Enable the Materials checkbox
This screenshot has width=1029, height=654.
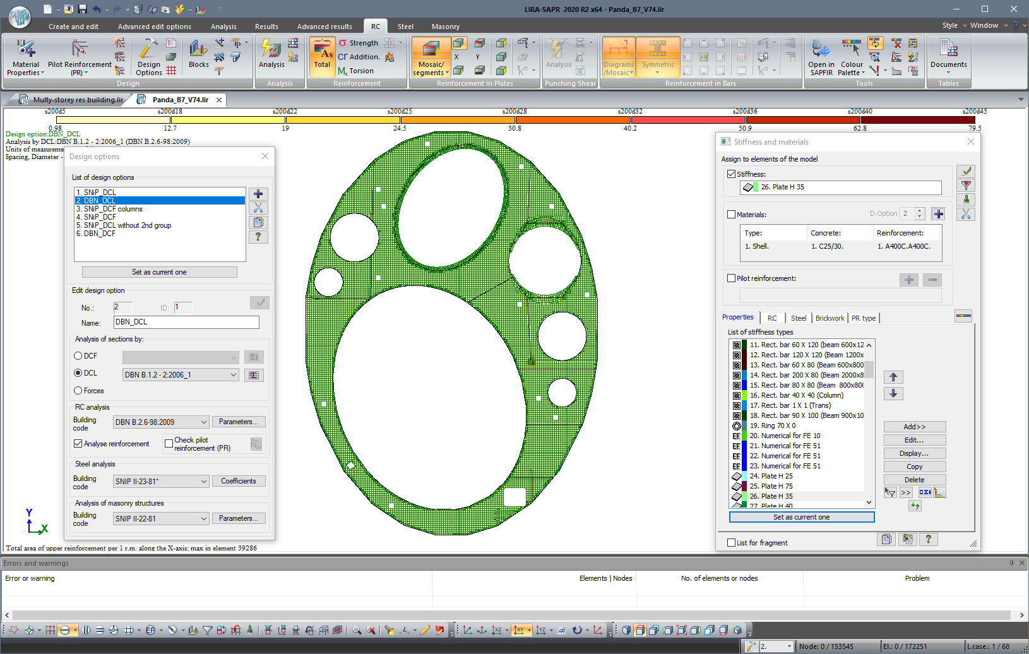[x=732, y=215]
